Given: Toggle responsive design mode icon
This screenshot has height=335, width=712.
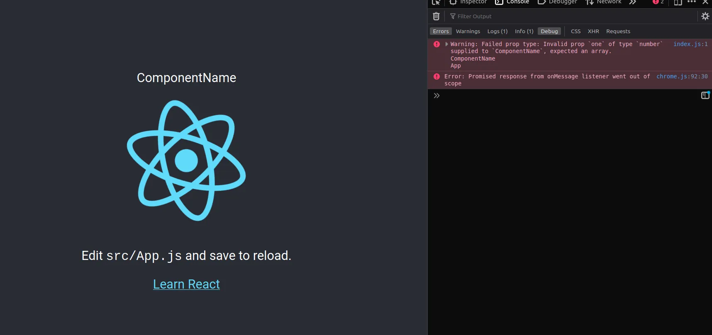Looking at the screenshot, I should [678, 2].
